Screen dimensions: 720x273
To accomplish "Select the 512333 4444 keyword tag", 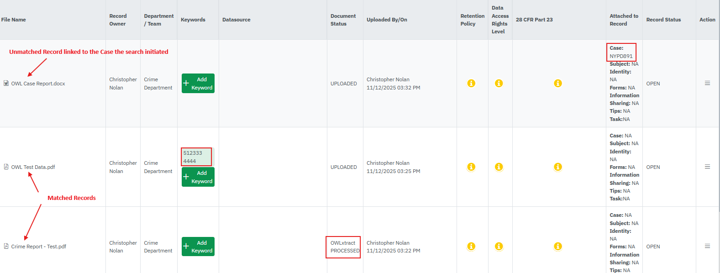I will click(196, 157).
